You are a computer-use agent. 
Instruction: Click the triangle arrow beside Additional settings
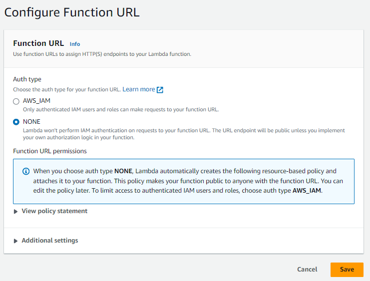click(15, 241)
